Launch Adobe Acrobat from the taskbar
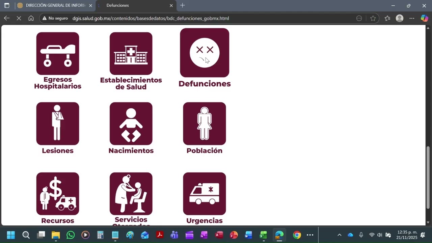 pyautogui.click(x=160, y=235)
